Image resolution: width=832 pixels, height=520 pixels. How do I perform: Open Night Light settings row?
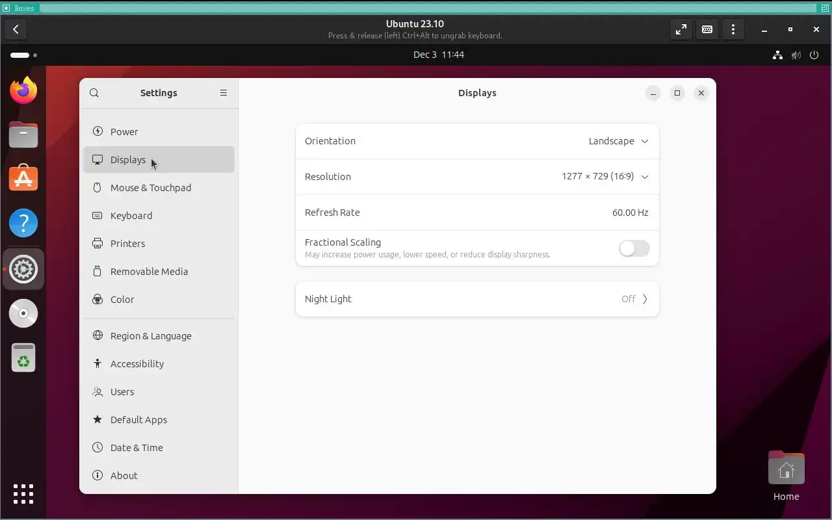pyautogui.click(x=477, y=299)
